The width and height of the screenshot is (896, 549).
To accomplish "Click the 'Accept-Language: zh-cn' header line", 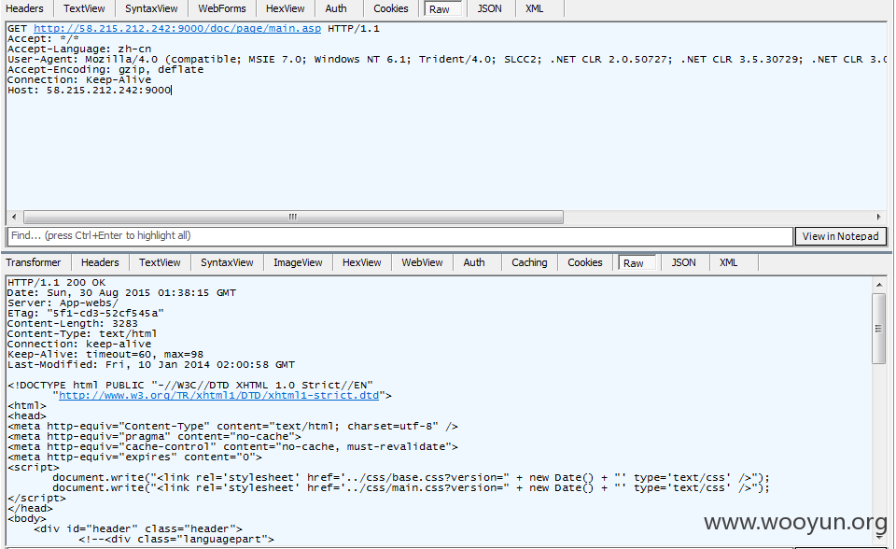I will coord(79,49).
